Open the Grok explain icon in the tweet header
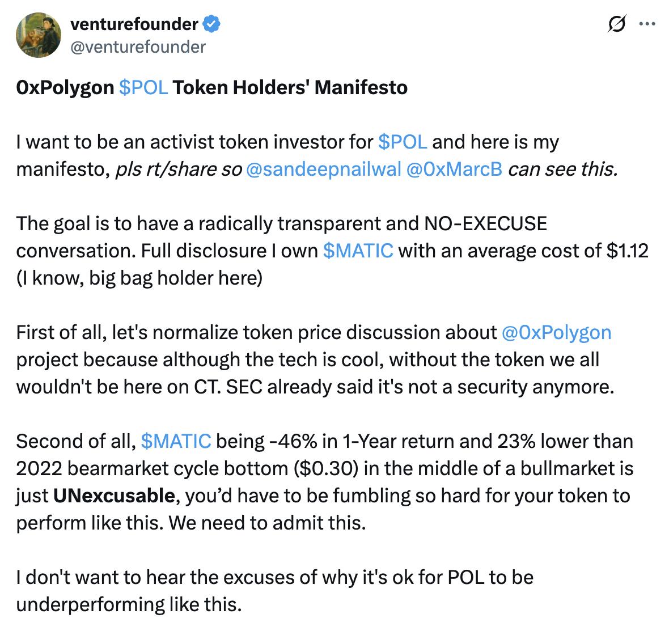This screenshot has height=635, width=669. (616, 24)
